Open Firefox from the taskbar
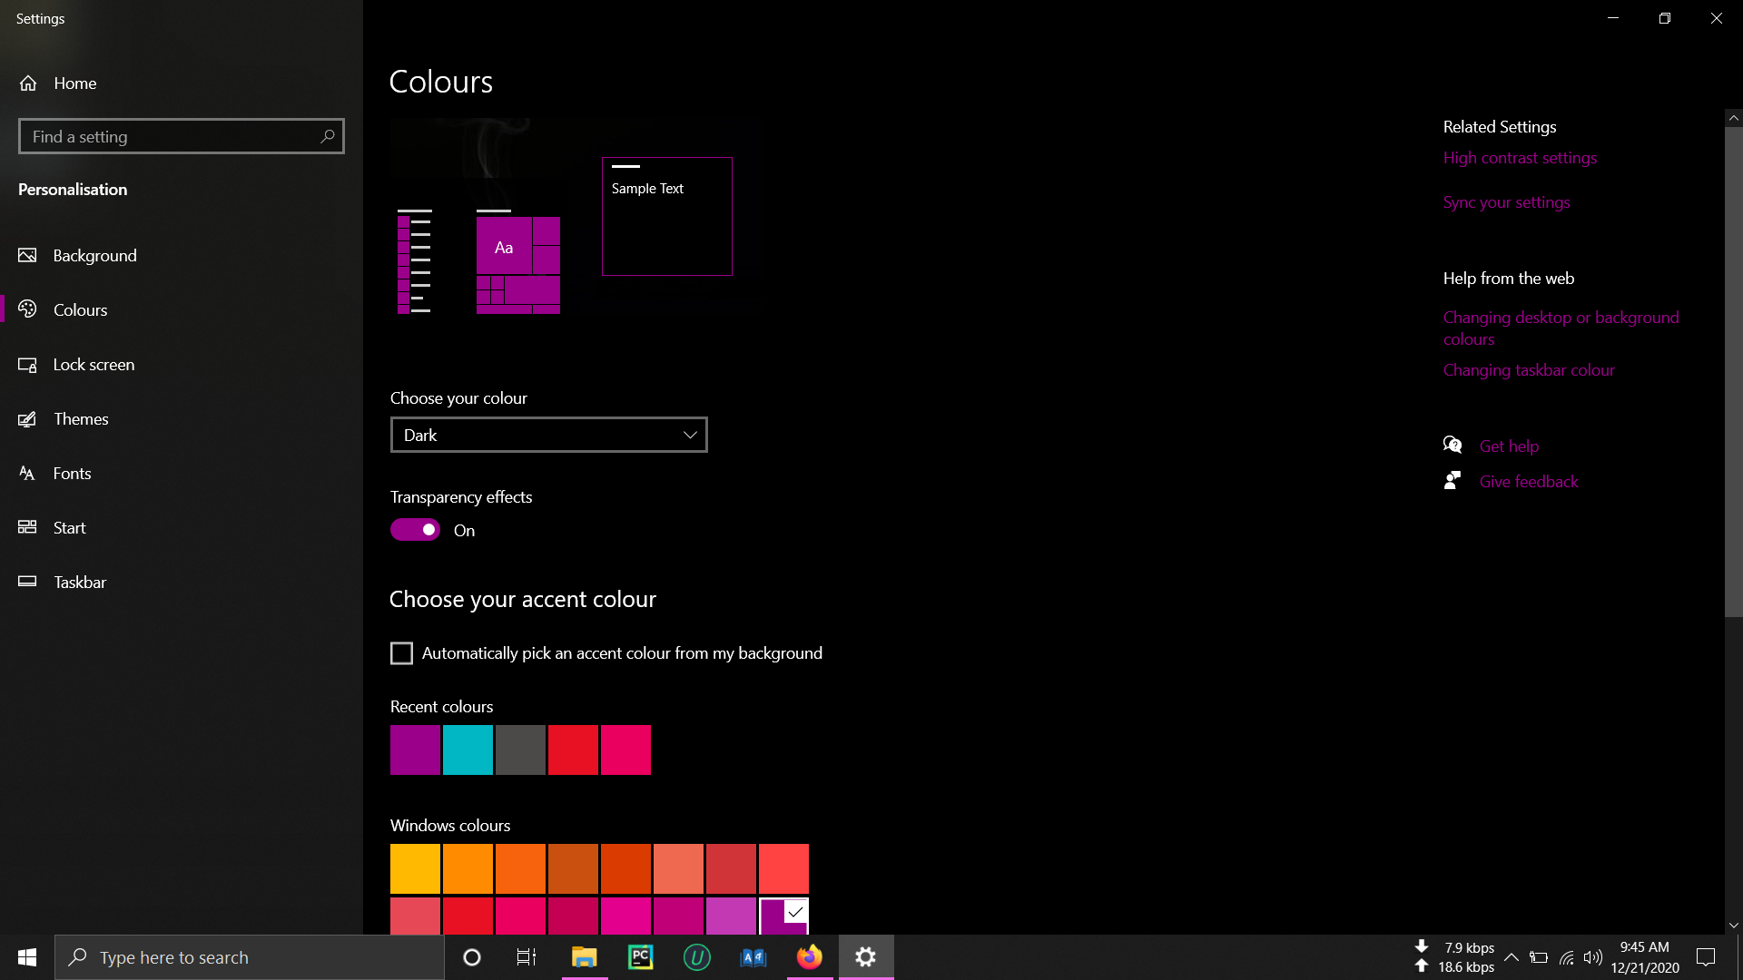This screenshot has height=980, width=1743. (x=809, y=957)
